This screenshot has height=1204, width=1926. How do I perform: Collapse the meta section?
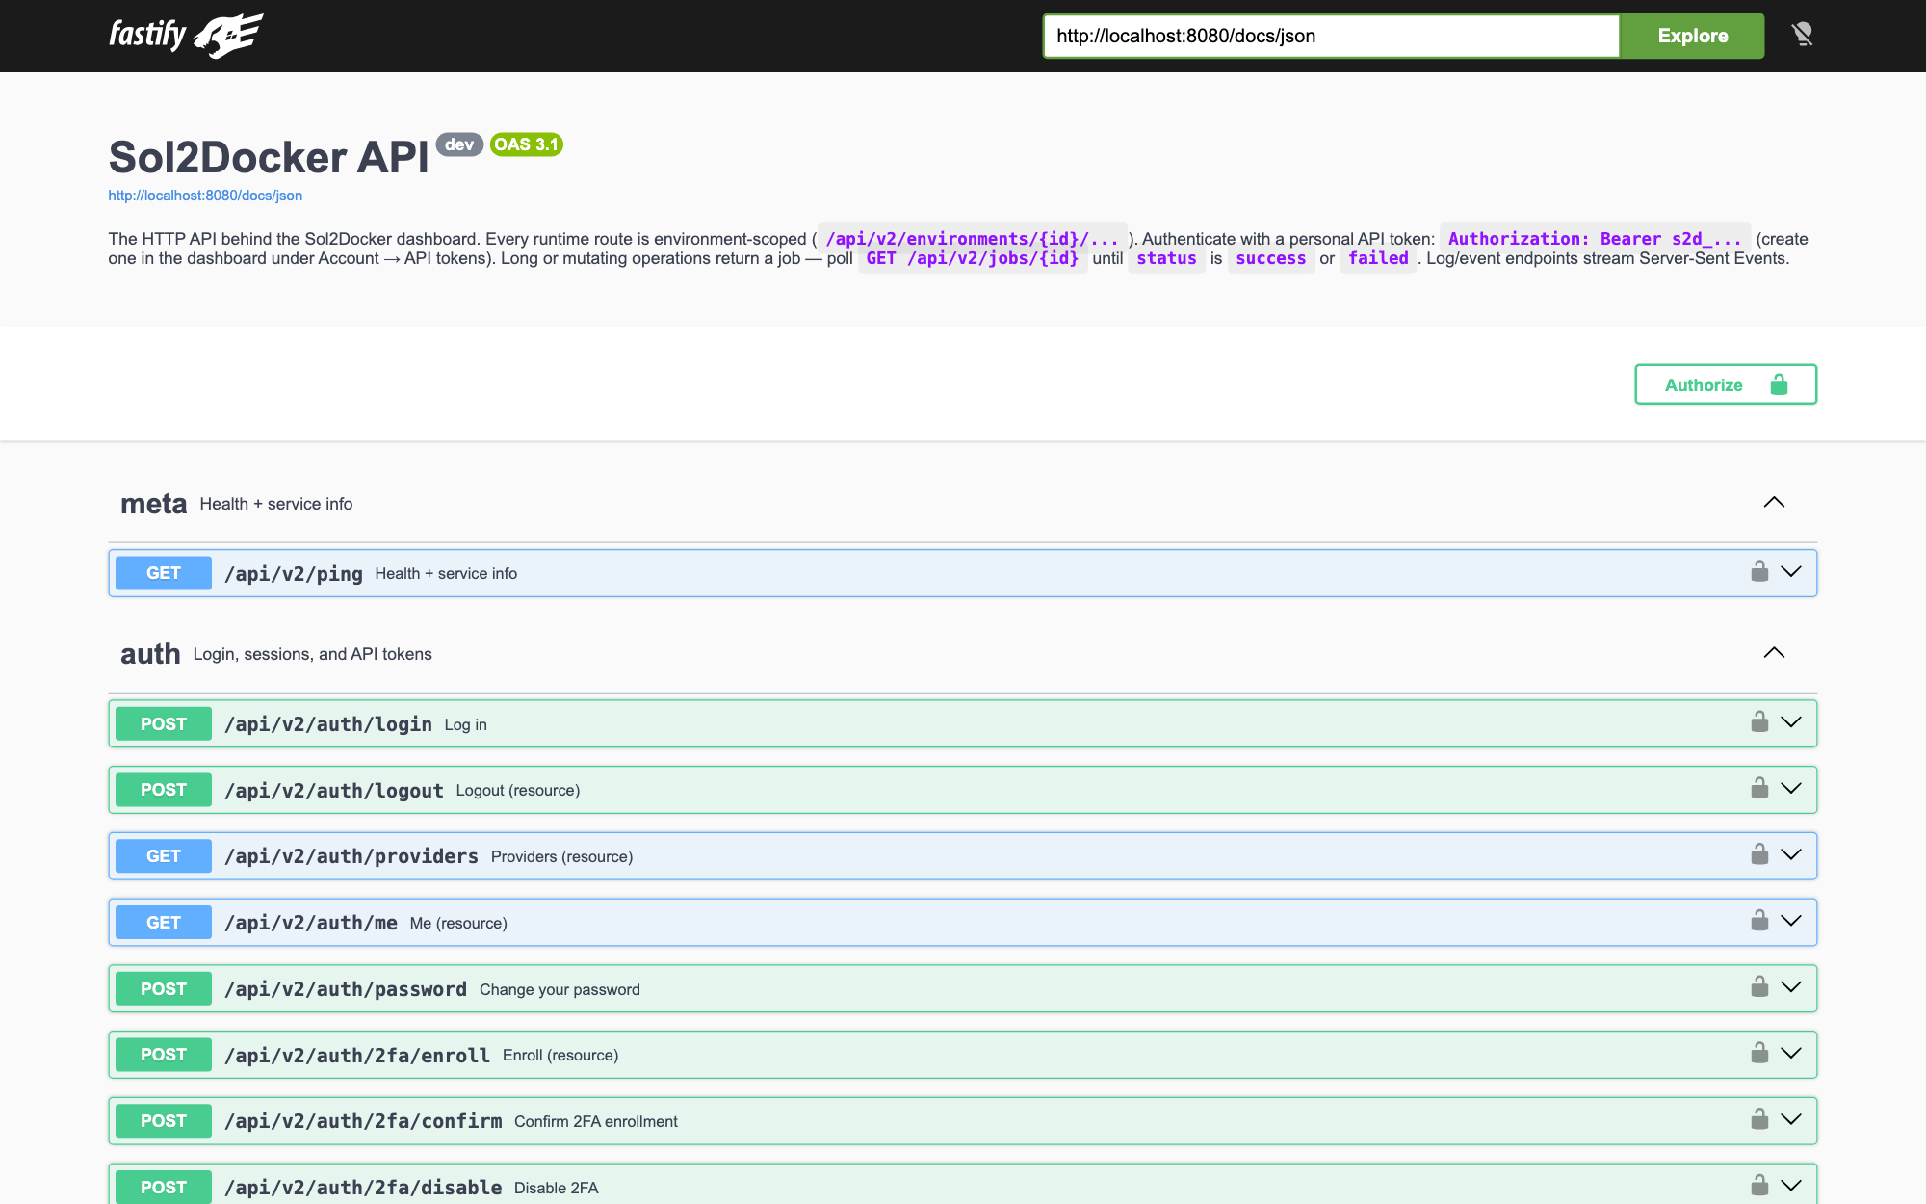1774,502
